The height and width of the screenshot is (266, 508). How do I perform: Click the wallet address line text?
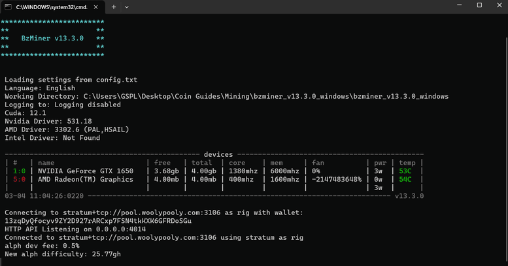click(x=98, y=221)
